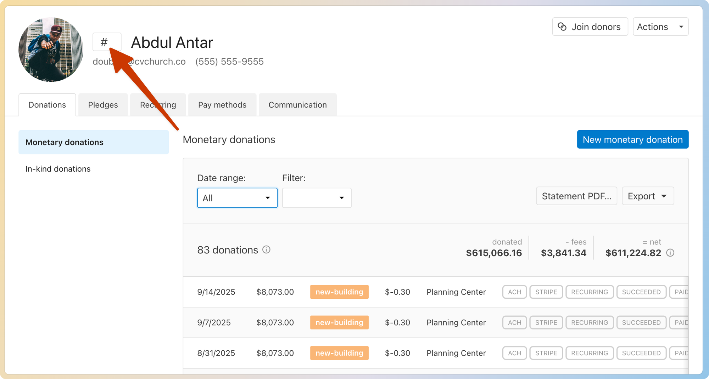Click the info icon next to net total
This screenshot has width=709, height=379.
[670, 253]
